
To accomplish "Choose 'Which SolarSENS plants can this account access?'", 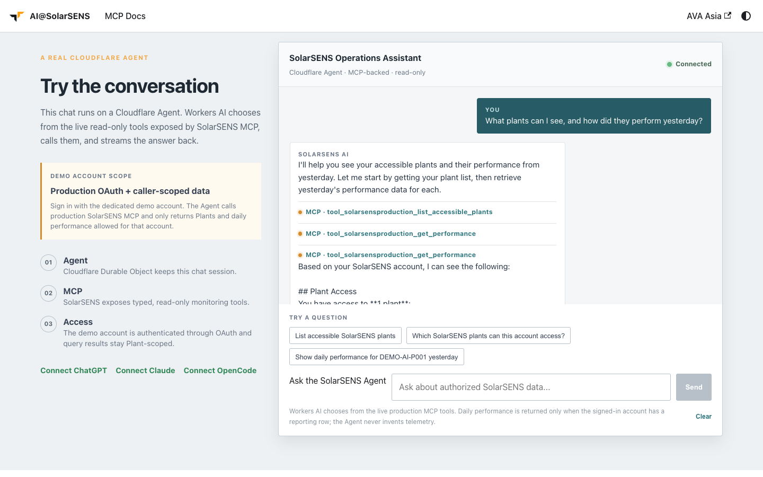I will pyautogui.click(x=489, y=335).
